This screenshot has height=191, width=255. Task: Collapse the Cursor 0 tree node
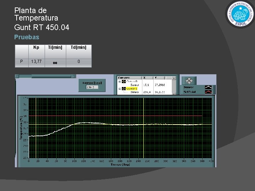click(x=120, y=82)
